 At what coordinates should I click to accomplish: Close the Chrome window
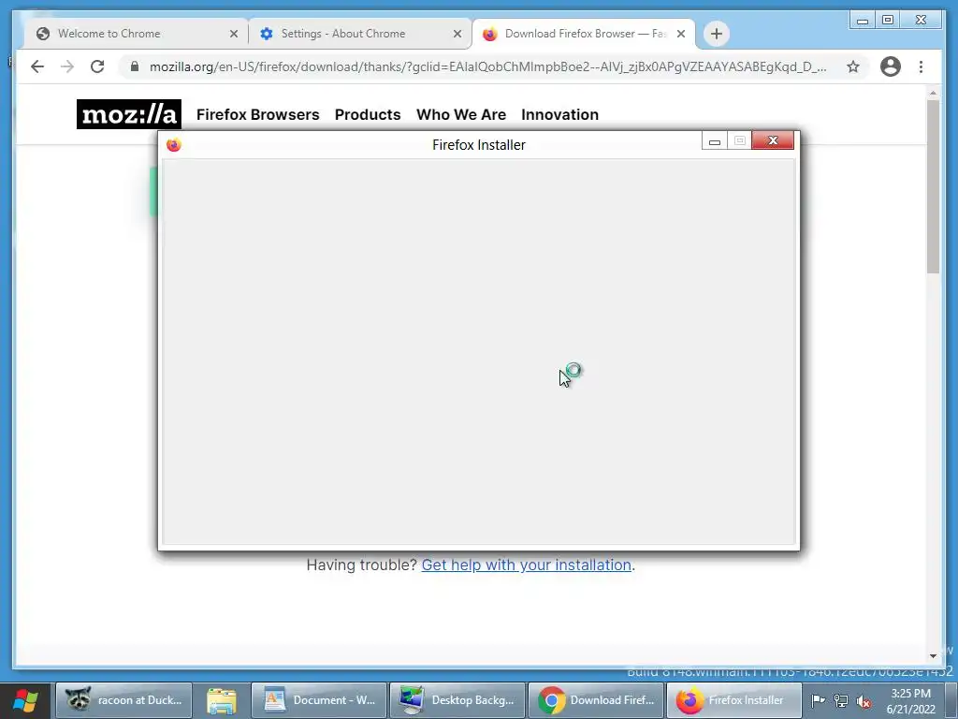click(921, 21)
